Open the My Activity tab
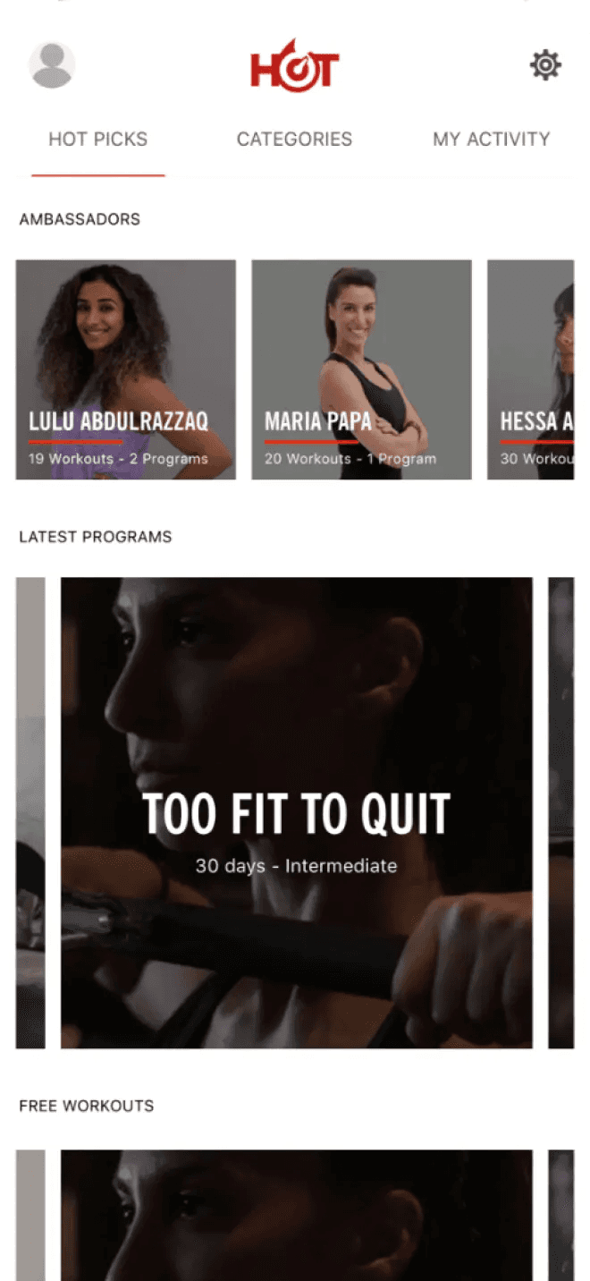The image size is (590, 1281). [491, 140]
